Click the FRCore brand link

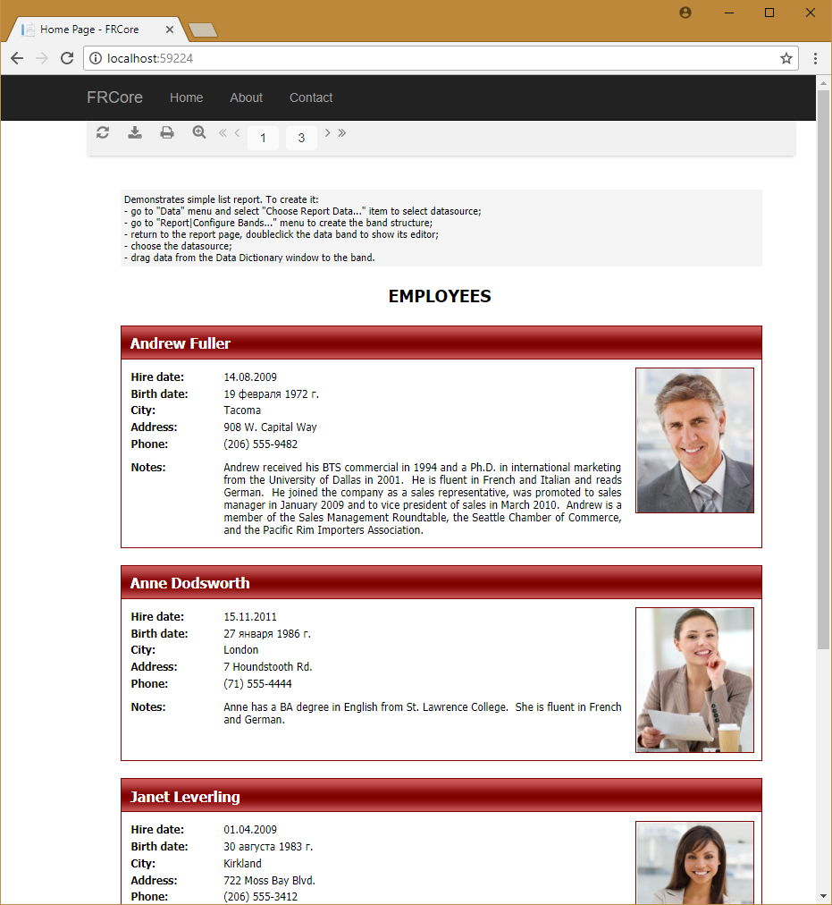114,97
